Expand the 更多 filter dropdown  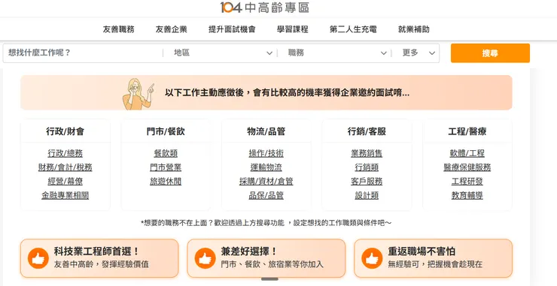tap(419, 53)
